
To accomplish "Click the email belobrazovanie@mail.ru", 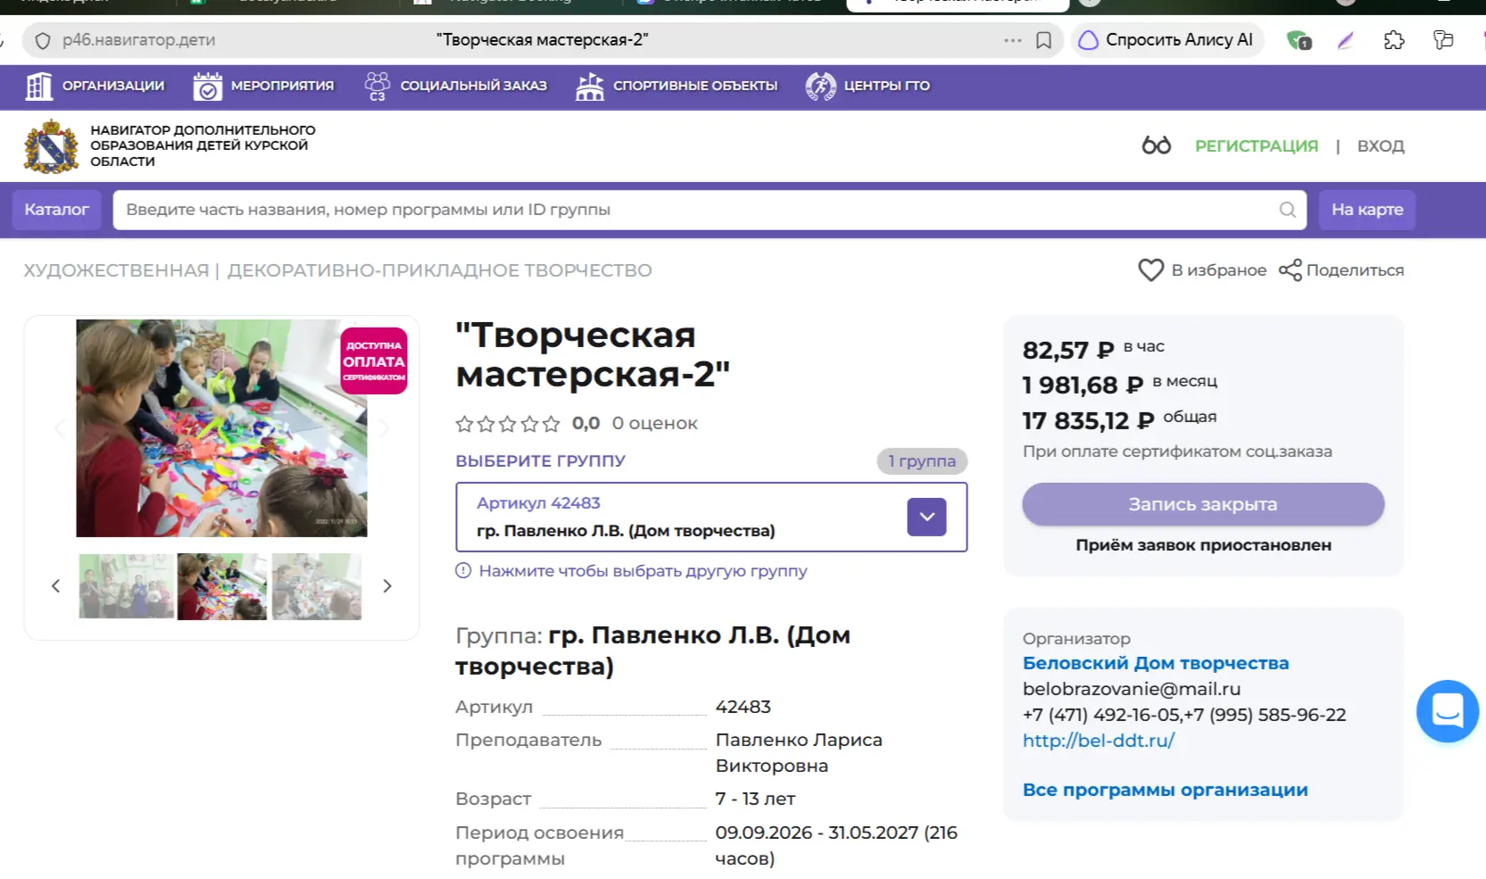I will pos(1132,689).
